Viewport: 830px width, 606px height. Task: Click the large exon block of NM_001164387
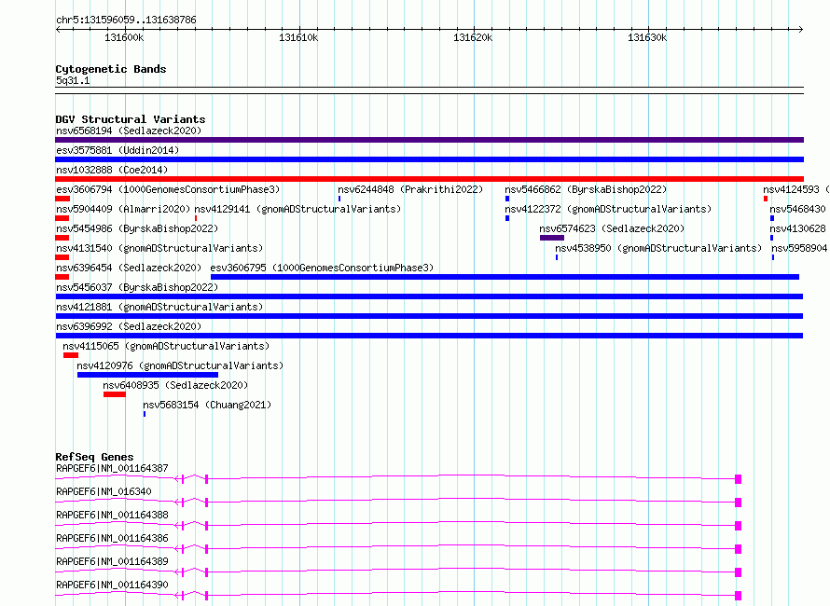739,479
